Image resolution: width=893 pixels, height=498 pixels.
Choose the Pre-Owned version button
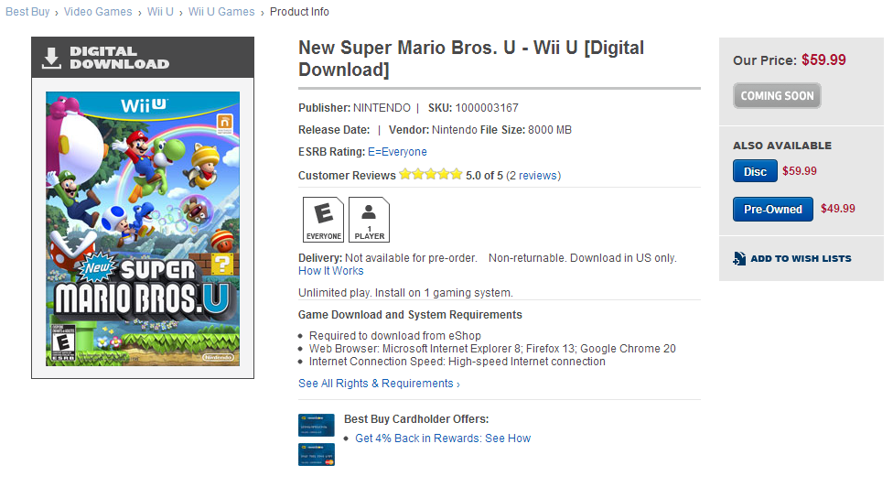click(772, 210)
